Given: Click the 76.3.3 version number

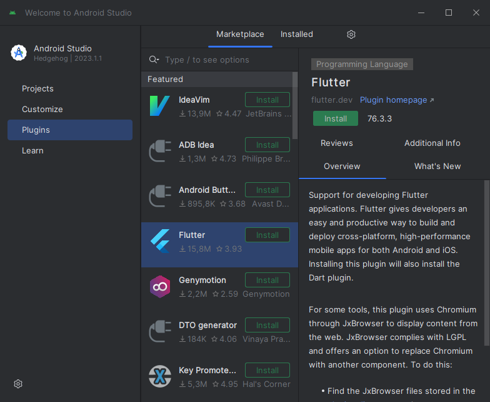Looking at the screenshot, I should click(x=379, y=119).
